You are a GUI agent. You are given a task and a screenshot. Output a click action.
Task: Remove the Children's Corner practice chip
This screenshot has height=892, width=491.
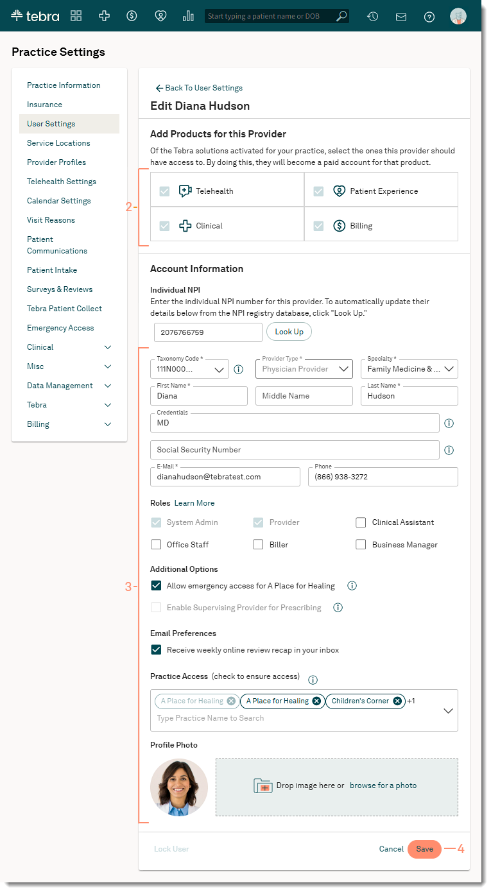[397, 701]
